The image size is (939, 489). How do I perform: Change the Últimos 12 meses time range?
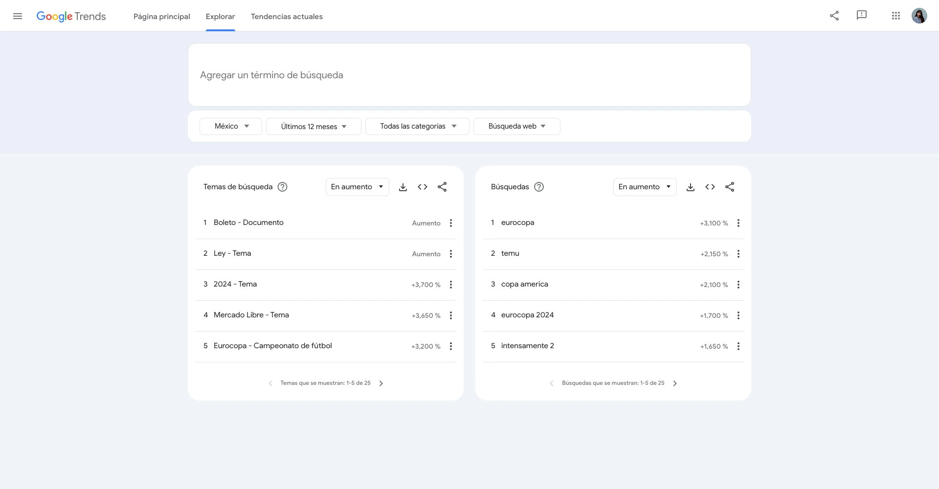[313, 126]
